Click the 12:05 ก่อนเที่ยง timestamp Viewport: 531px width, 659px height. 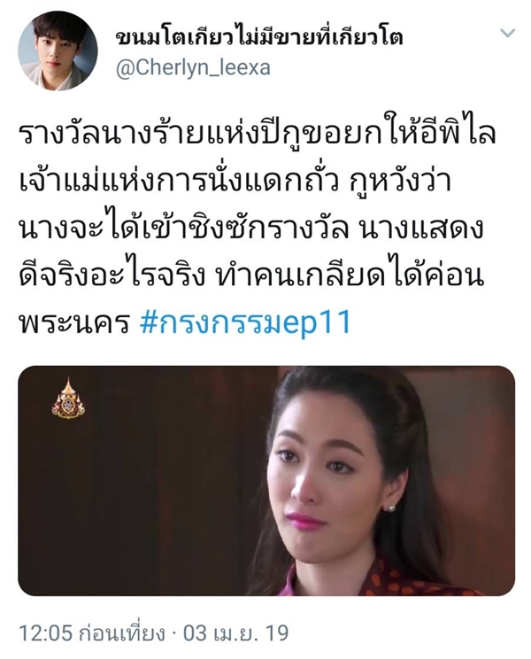[90, 633]
